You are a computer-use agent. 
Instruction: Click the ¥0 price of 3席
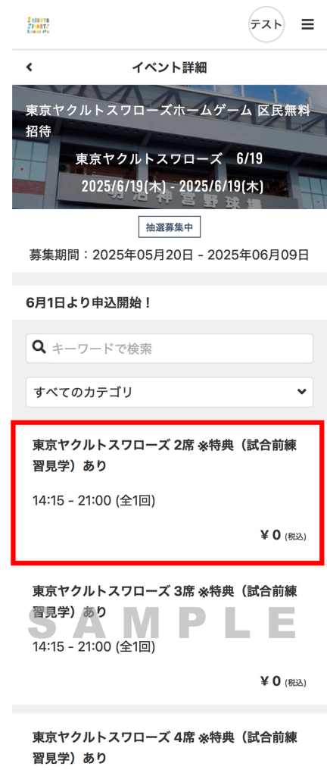[x=283, y=681]
